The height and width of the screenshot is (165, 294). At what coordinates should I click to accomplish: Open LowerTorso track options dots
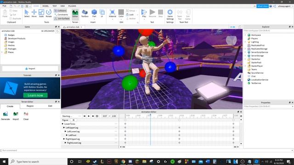[x=116, y=124]
